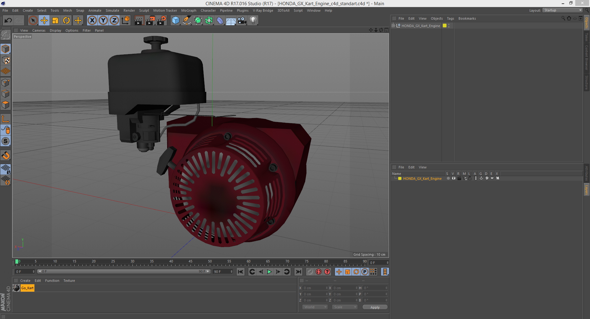Open the deformer objects icon

tap(220, 21)
